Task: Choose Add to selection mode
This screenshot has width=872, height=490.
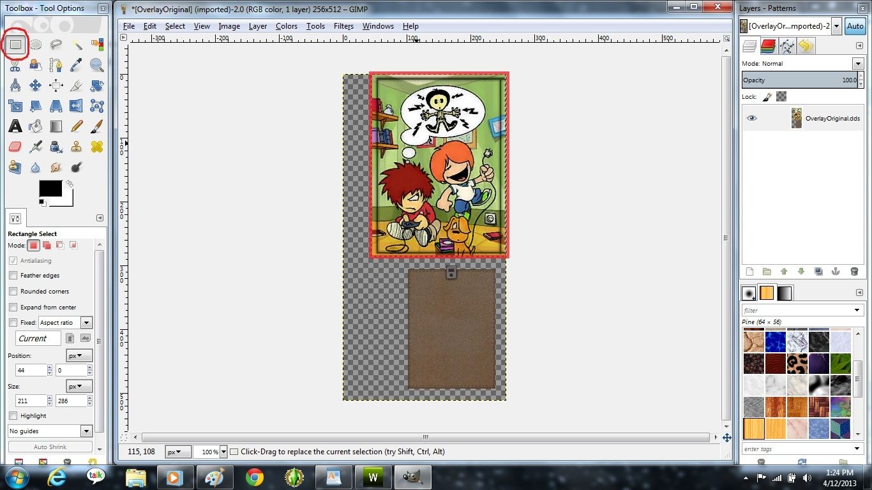Action: click(47, 245)
